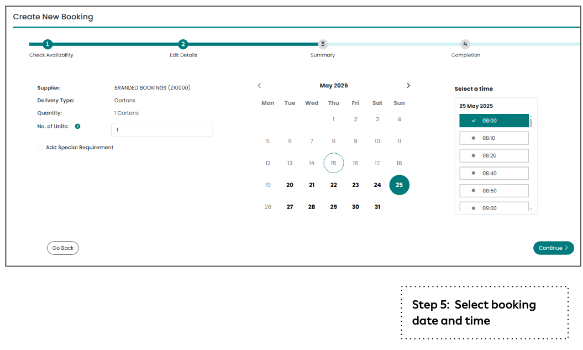Enable Add Special Requirement checkbox
The width and height of the screenshot is (583, 350).
coord(40,148)
